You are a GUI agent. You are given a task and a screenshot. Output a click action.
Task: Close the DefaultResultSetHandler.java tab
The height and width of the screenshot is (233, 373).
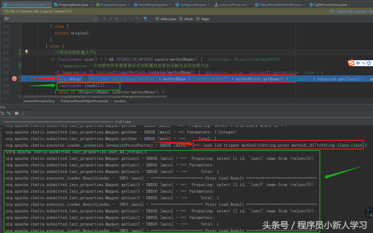coord(304,5)
